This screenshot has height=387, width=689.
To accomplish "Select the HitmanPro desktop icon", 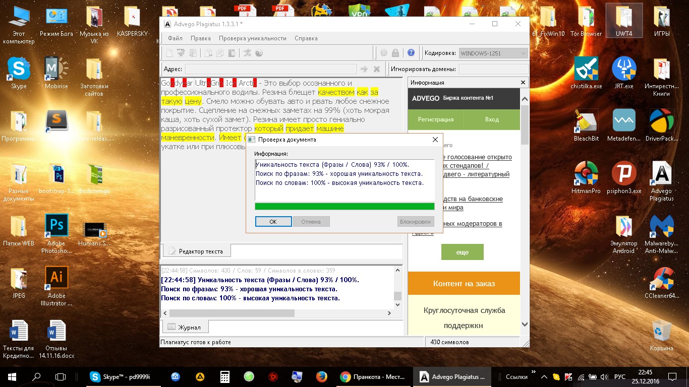I will tap(586, 177).
